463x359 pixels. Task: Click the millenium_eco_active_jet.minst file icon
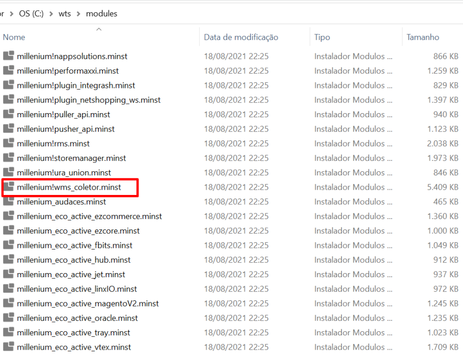pos(8,274)
